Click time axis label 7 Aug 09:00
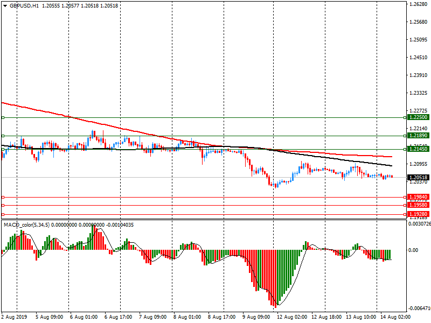 pos(152,317)
